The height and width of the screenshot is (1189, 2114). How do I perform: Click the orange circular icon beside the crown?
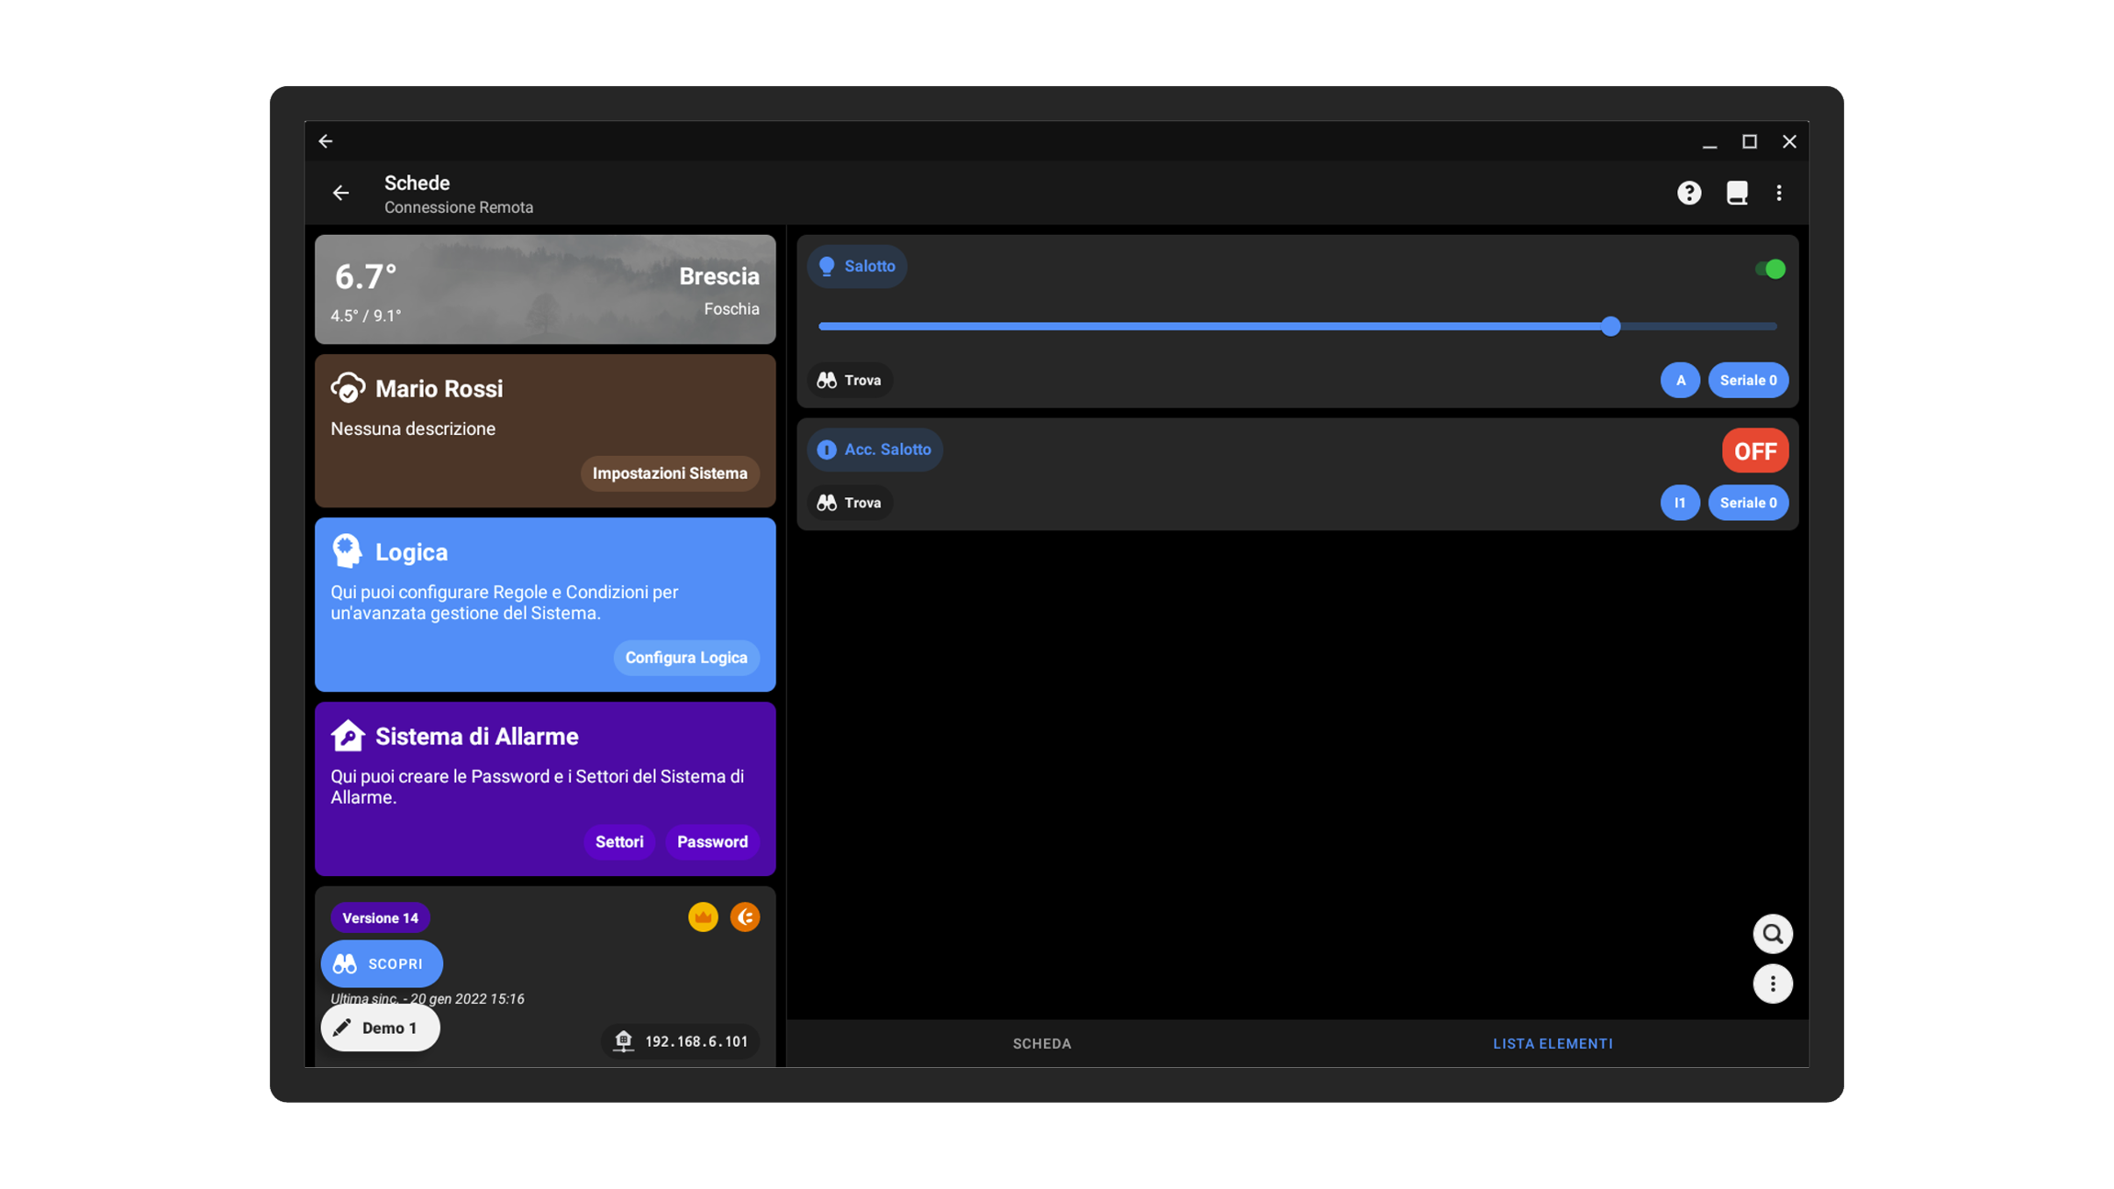point(745,917)
